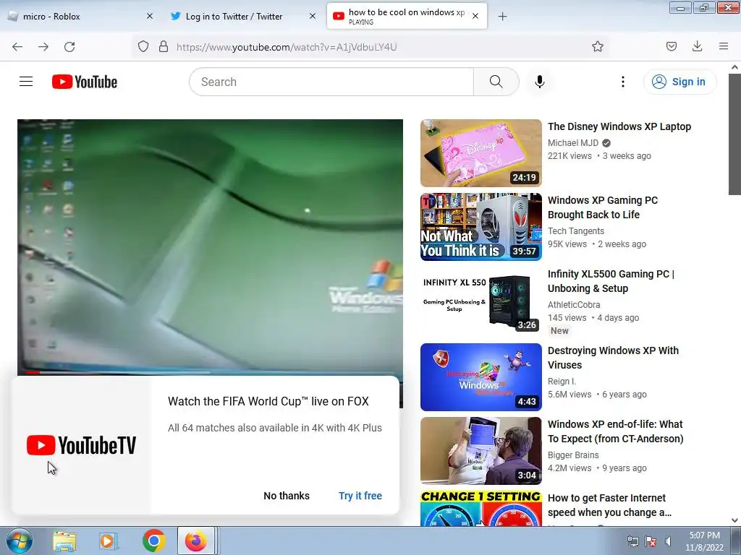Click Destroying Windows XP With Viruses title
Viewport: 741px width, 555px height.
click(x=613, y=357)
